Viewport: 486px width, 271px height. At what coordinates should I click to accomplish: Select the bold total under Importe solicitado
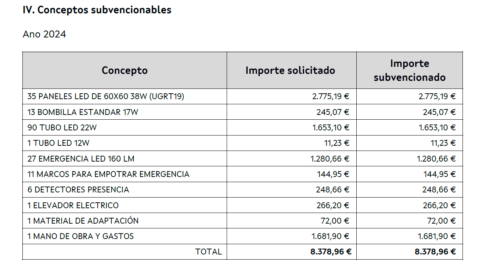330,252
